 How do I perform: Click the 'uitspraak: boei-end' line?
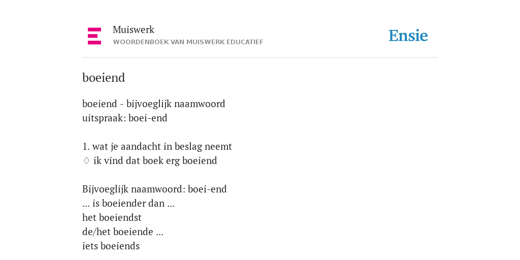click(x=125, y=118)
